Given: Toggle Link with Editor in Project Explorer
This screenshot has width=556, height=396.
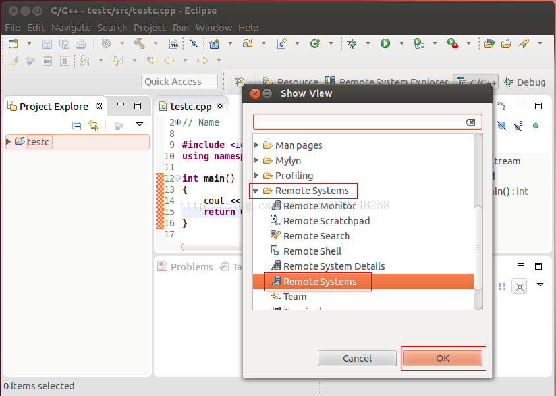Looking at the screenshot, I should click(94, 125).
